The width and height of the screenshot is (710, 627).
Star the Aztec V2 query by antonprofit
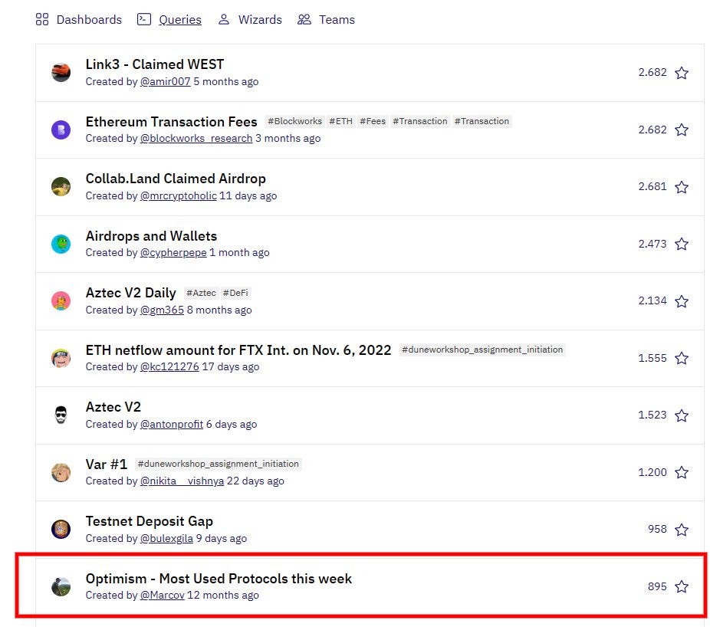682,415
